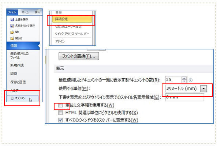
Task: Click the フォントの置換(F)... button
Action: point(79,56)
